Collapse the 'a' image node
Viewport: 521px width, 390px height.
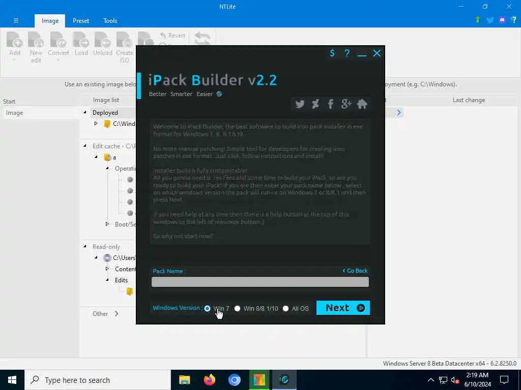point(96,157)
